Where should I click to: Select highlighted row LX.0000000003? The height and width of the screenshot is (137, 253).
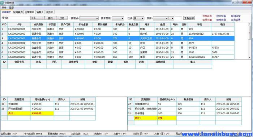tap(117, 39)
